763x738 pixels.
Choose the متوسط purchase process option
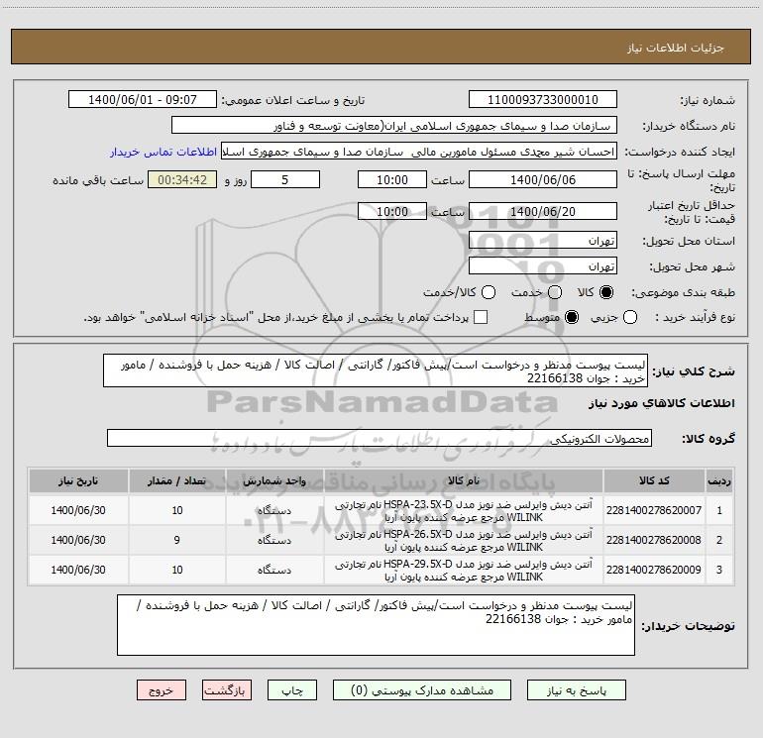(x=572, y=317)
